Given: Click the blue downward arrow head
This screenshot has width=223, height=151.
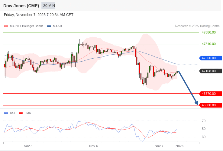Looking at the screenshot, I should (196, 103).
